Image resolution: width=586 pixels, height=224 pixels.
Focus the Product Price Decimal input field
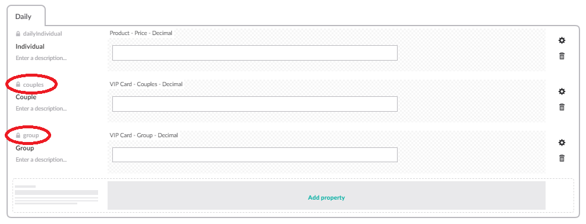(255, 53)
